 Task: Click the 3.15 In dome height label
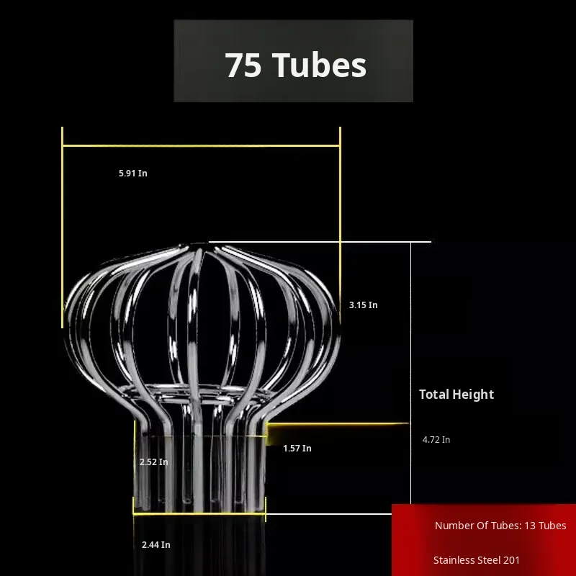coord(363,305)
